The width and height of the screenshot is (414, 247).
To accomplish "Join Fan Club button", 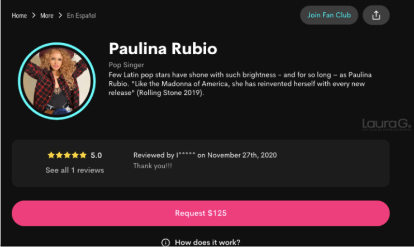I will (x=329, y=15).
